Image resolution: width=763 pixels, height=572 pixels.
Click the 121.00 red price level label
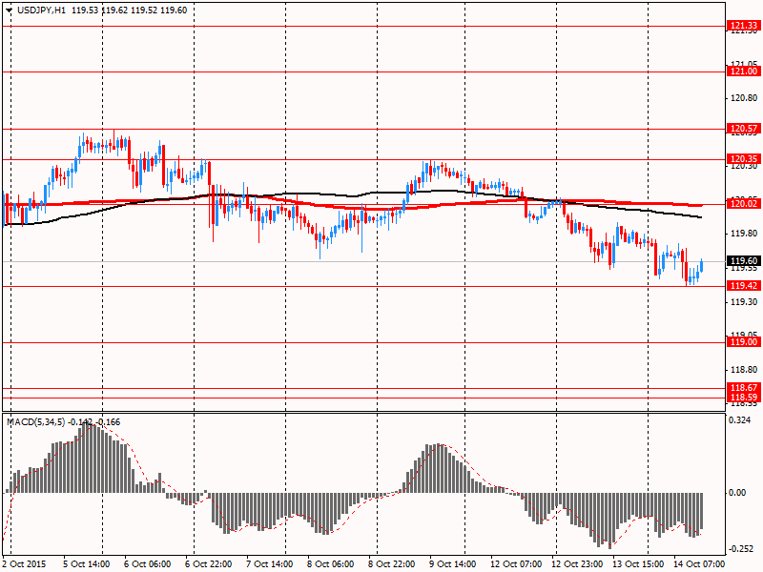[x=744, y=71]
